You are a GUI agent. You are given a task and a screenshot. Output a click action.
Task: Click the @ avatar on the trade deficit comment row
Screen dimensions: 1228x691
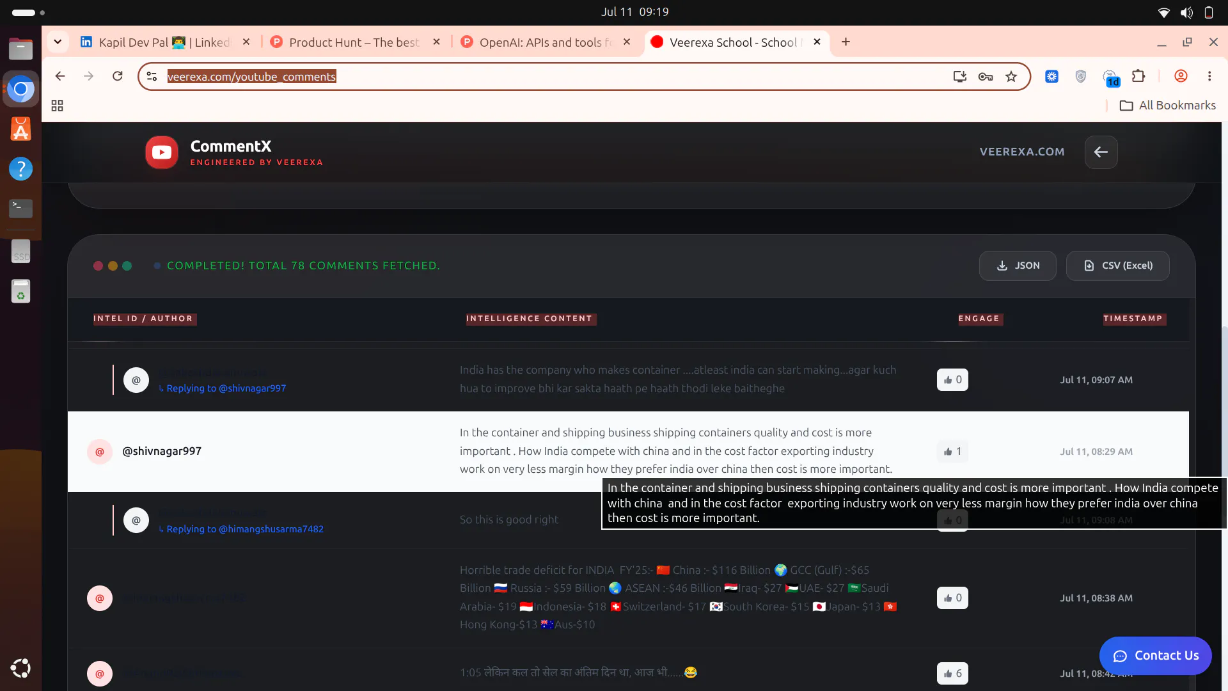(100, 598)
